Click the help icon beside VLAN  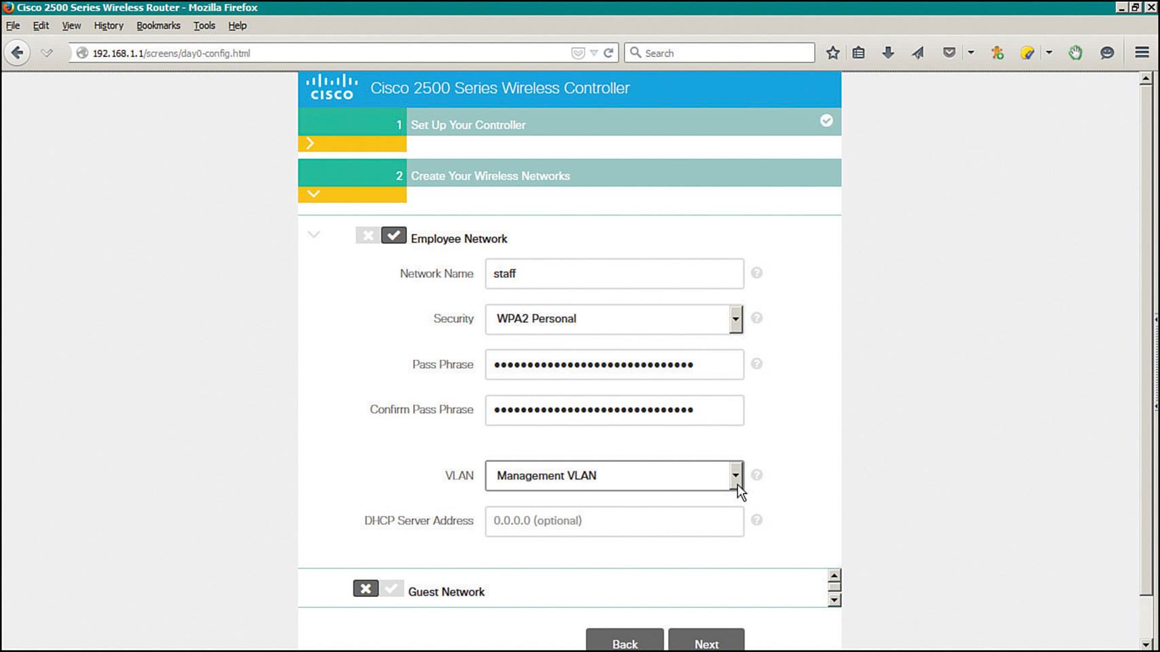[x=756, y=475]
